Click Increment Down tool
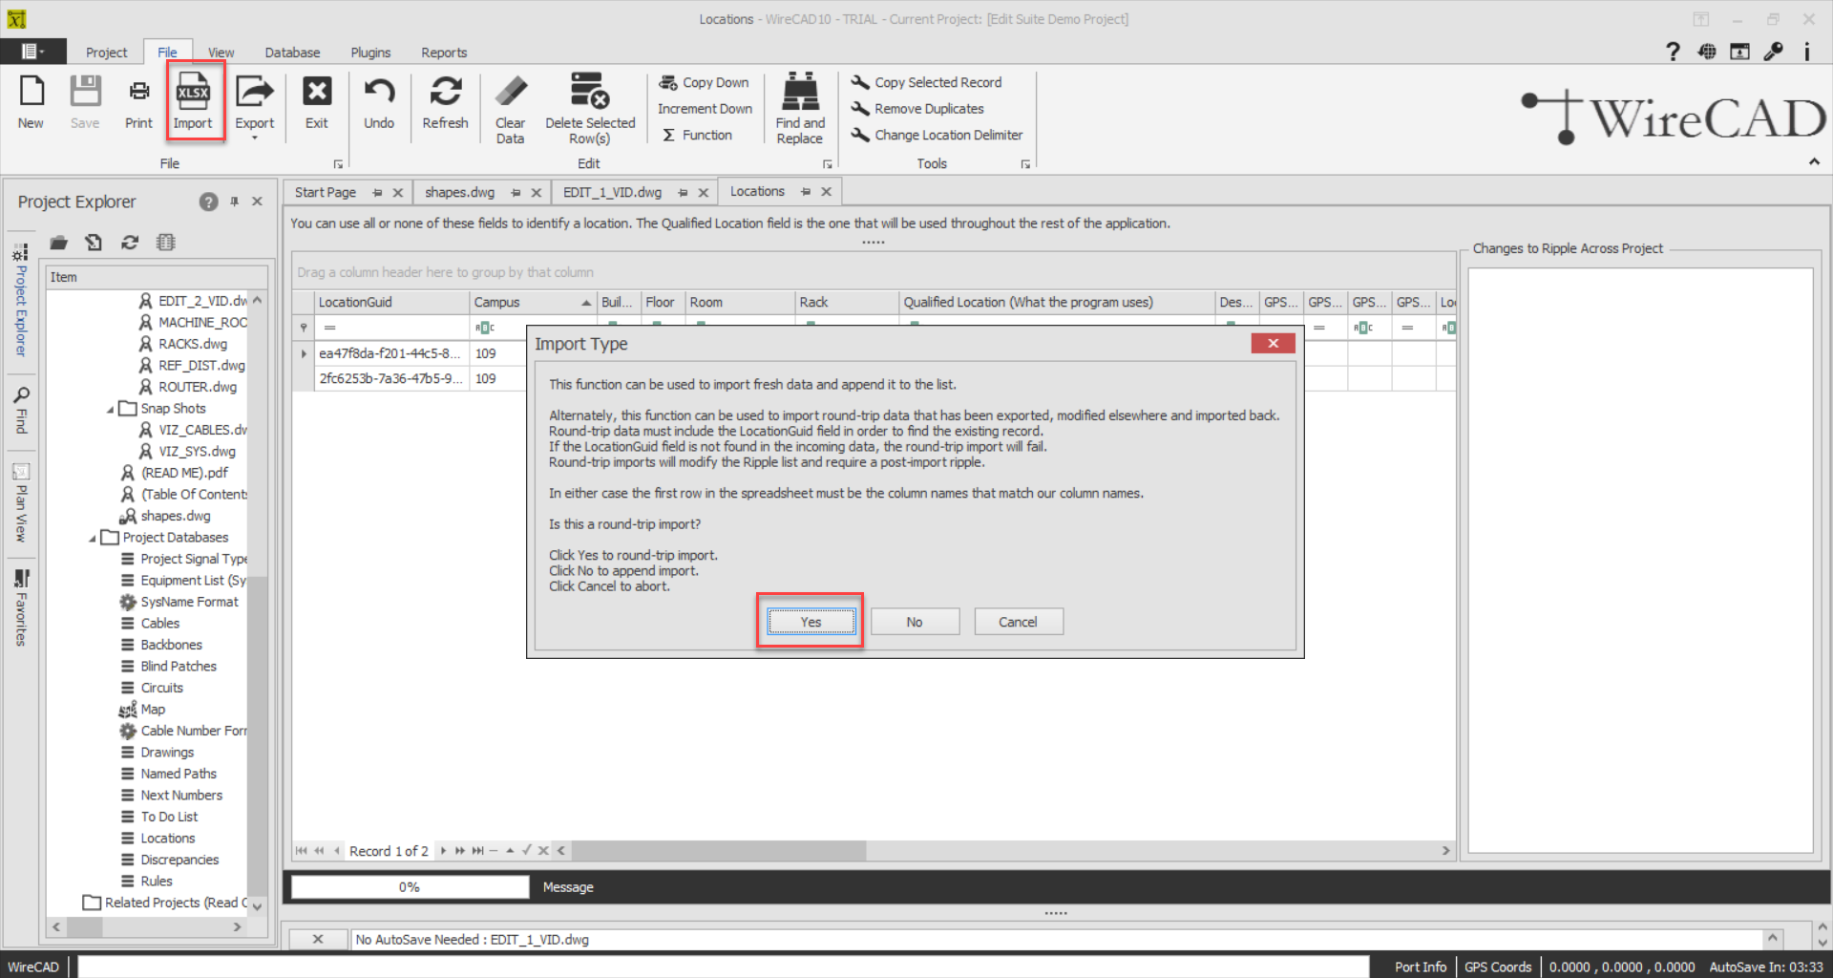The height and width of the screenshot is (978, 1833). click(705, 109)
